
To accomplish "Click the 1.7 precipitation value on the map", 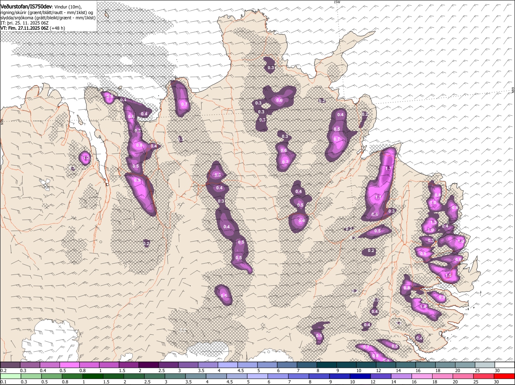I will [x=388, y=168].
